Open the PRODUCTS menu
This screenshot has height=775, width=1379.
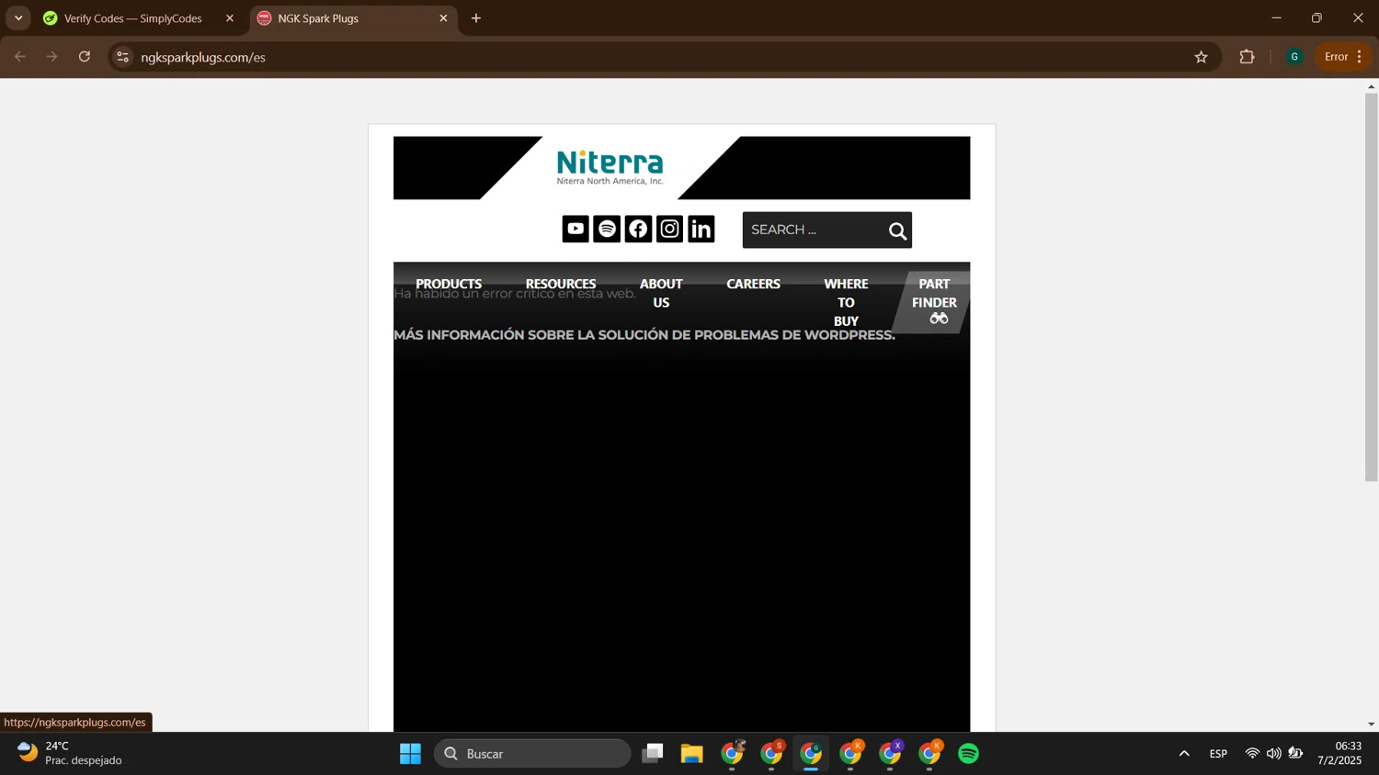tap(449, 284)
